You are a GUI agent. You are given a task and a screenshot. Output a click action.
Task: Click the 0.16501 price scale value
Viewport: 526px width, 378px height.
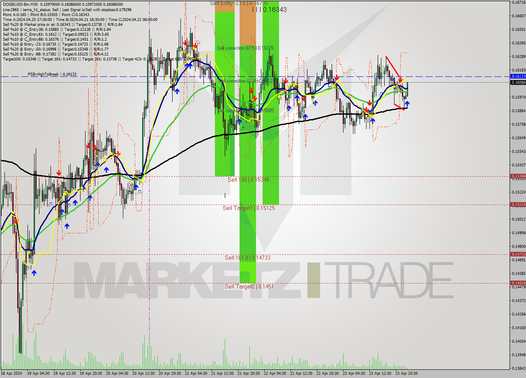click(x=518, y=30)
